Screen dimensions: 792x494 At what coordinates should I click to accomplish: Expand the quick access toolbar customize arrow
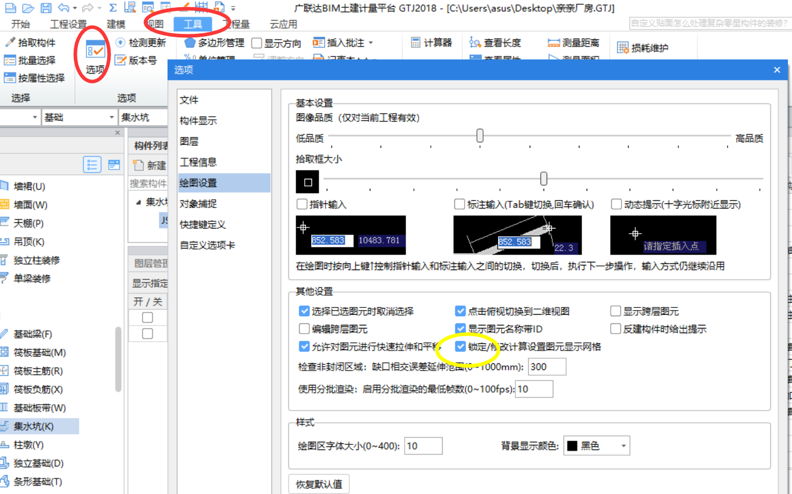233,8
